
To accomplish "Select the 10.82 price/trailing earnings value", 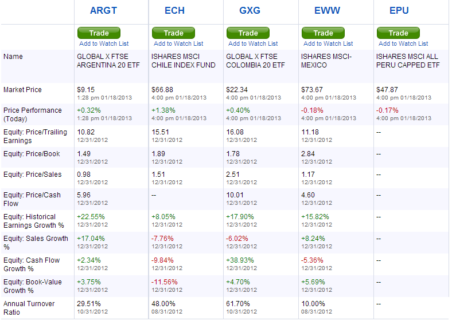I will 86,132.
